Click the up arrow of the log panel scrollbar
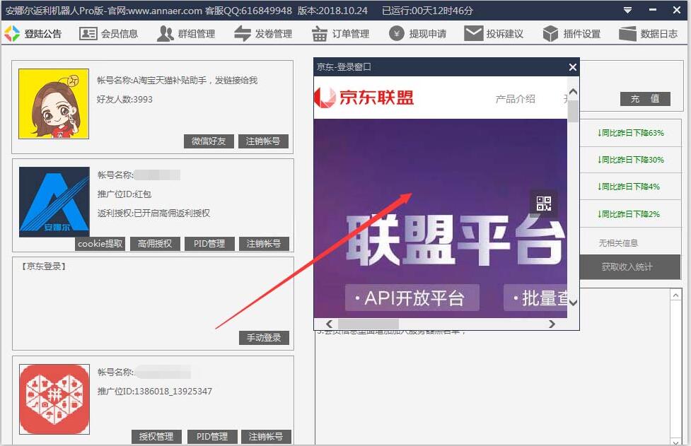This screenshot has height=446, width=691. [x=675, y=295]
